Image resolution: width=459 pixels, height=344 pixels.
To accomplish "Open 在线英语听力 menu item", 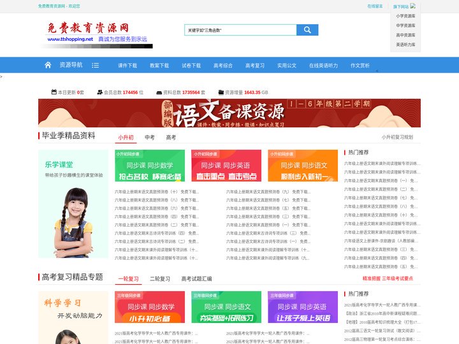I will 323,66.
